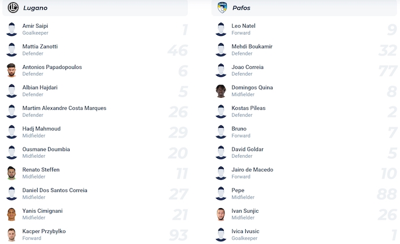
Task: Click Ivan Sunjic's player photo
Action: coord(221,214)
